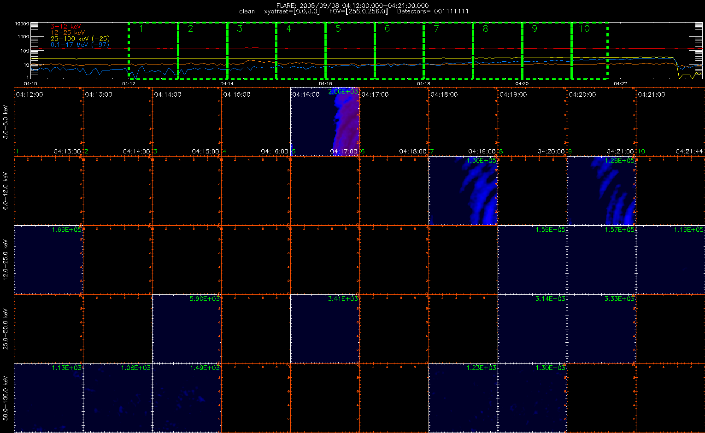
Task: Click the '6.0-12.0 keV' row label
Action: pyautogui.click(x=6, y=191)
